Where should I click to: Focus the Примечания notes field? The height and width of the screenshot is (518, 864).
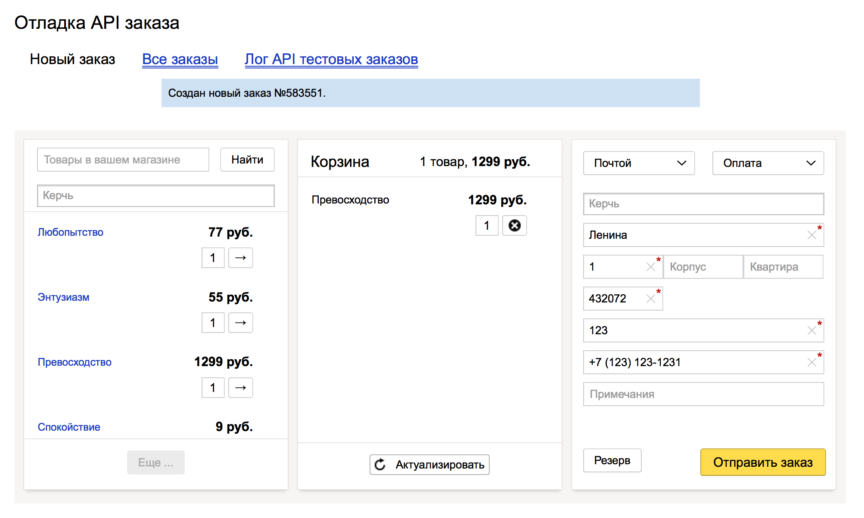tap(703, 394)
